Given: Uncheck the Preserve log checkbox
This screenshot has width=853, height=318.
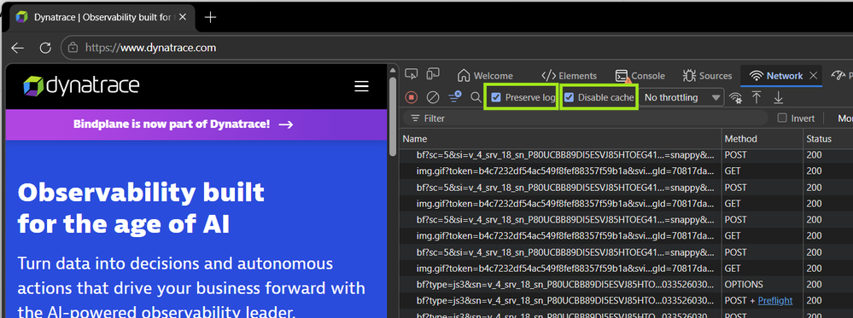Looking at the screenshot, I should coord(495,98).
